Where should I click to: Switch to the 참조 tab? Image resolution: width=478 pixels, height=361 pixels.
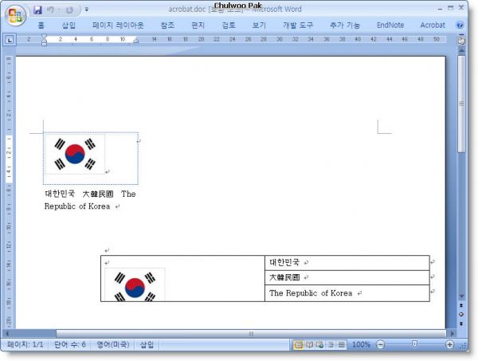point(167,26)
